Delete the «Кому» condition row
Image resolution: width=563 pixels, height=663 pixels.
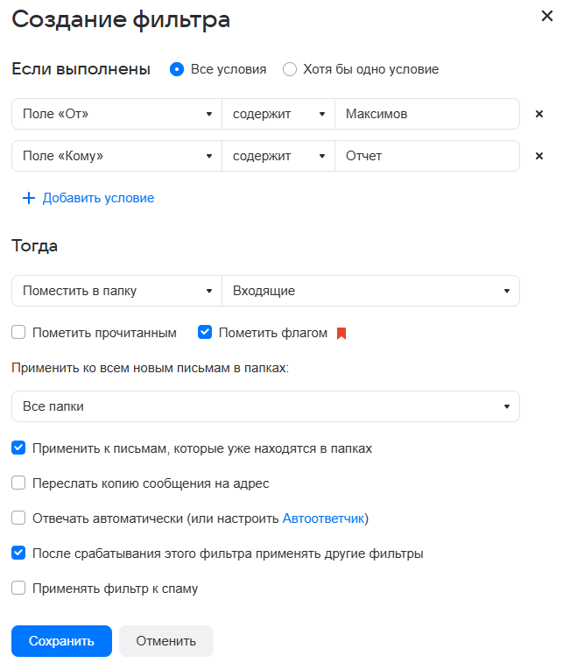[539, 156]
